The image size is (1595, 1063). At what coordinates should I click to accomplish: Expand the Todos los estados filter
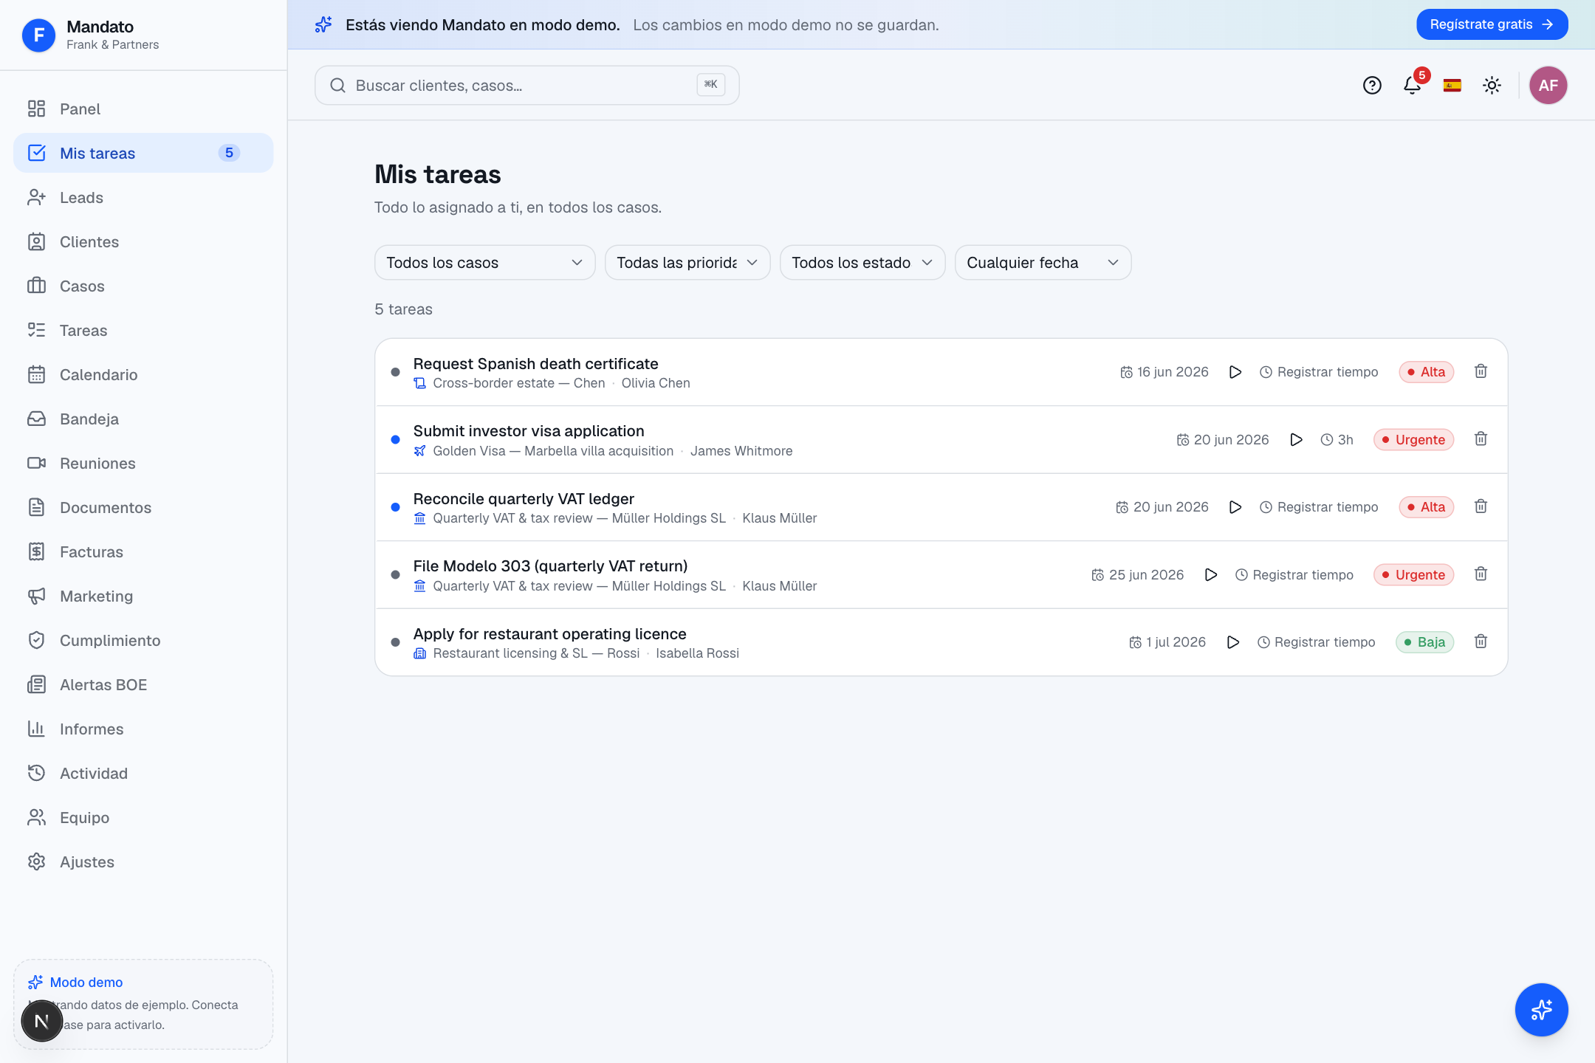pos(862,263)
